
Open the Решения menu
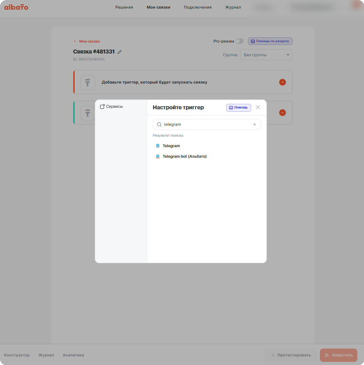click(x=124, y=7)
